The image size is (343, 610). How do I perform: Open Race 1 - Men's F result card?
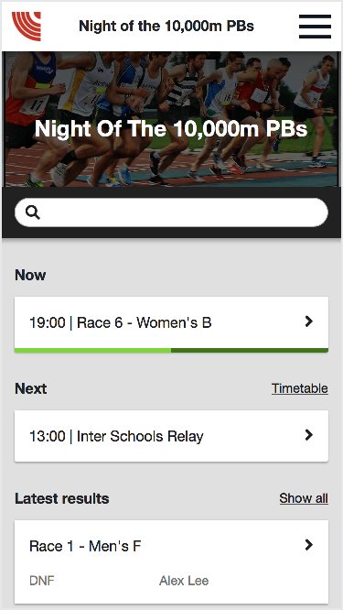(171, 561)
